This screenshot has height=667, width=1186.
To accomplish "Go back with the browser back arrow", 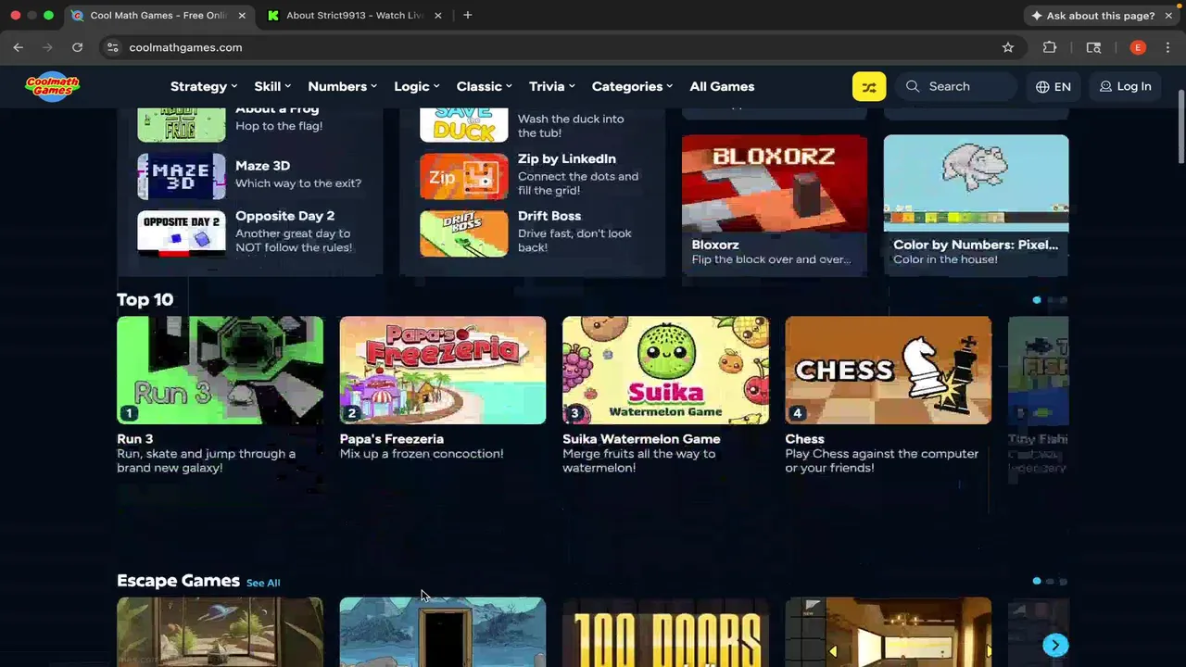I will point(19,47).
